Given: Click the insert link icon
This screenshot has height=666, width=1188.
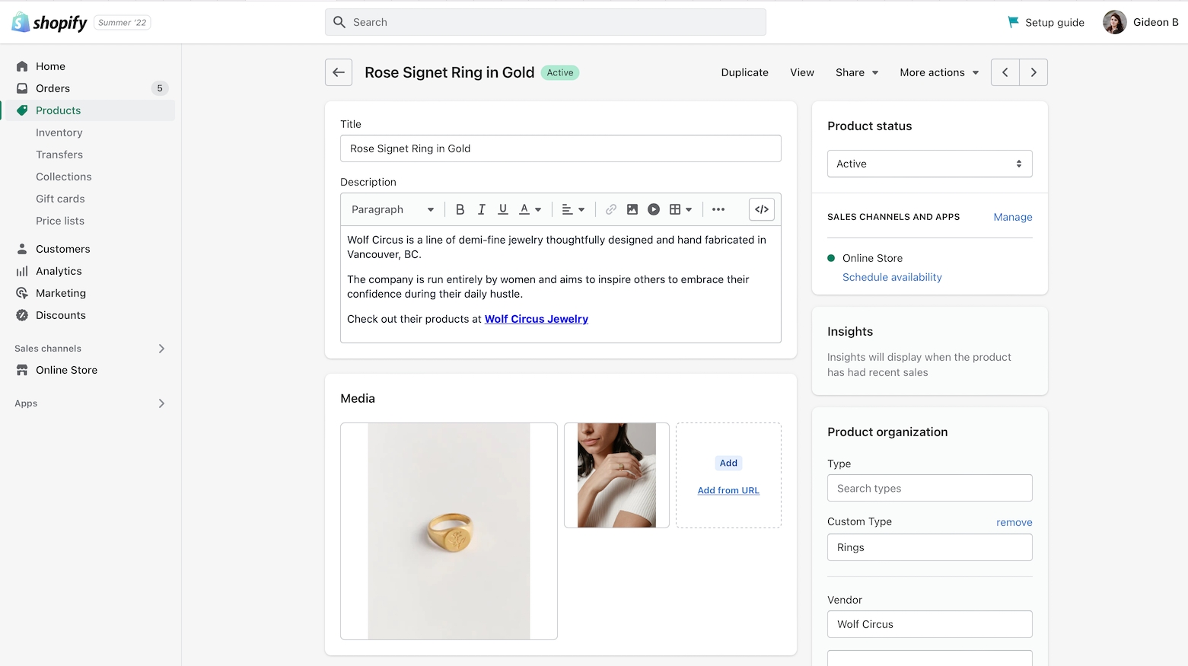Looking at the screenshot, I should pyautogui.click(x=610, y=209).
